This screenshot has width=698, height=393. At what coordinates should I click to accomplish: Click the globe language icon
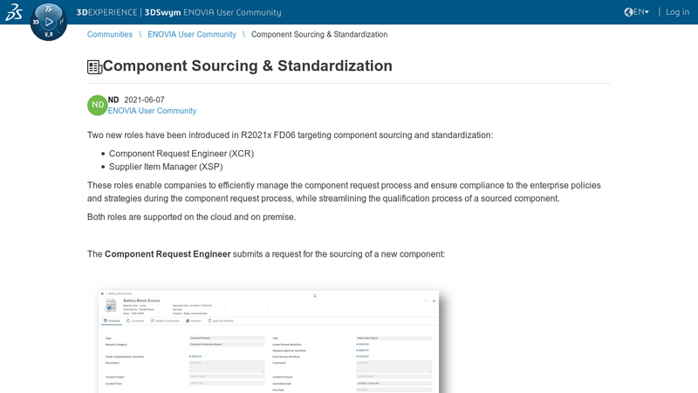pos(628,12)
